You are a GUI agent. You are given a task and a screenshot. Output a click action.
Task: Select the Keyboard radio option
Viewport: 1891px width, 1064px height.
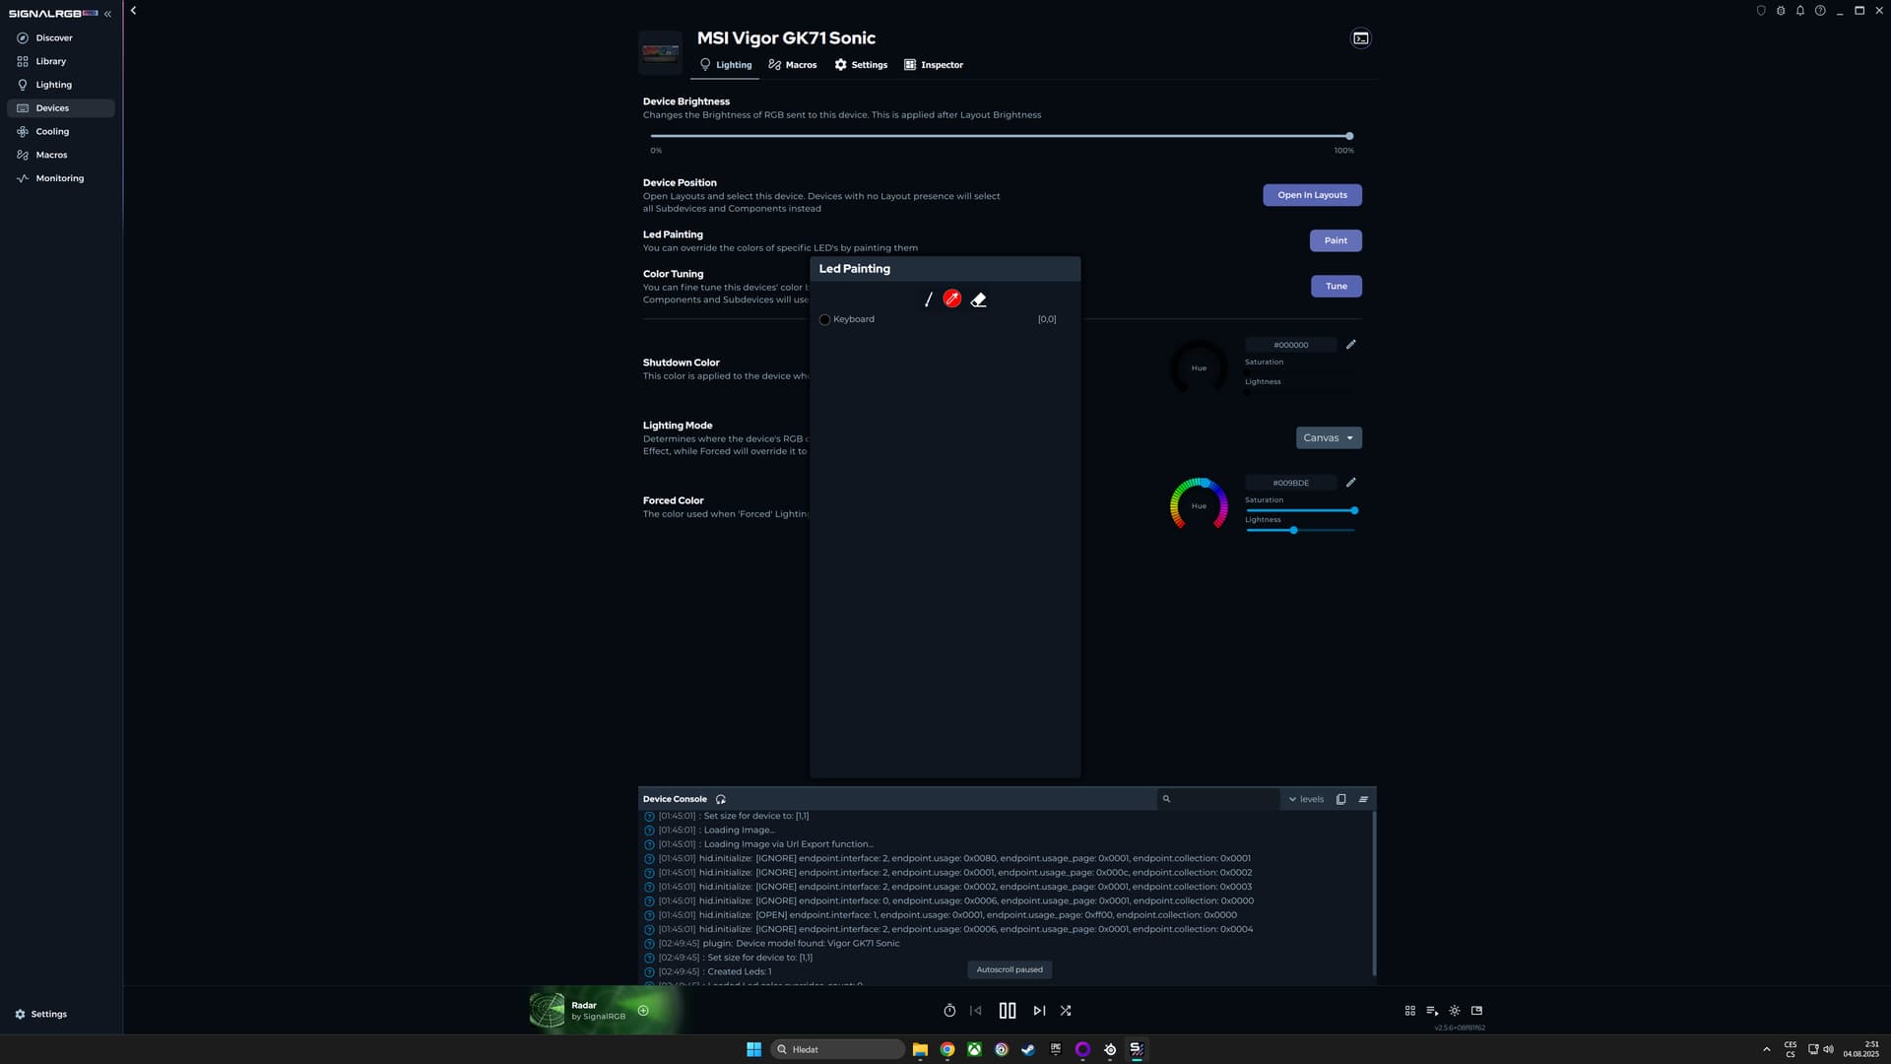[x=824, y=319]
